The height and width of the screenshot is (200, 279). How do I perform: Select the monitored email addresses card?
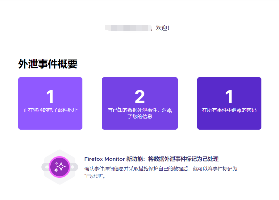point(50,103)
